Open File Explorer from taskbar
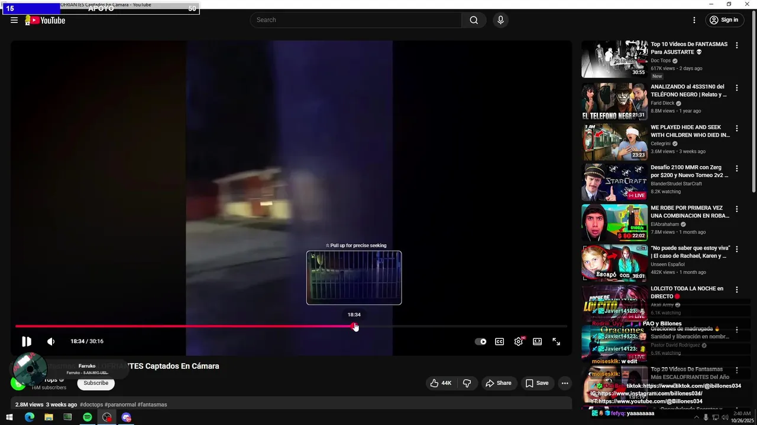 pyautogui.click(x=48, y=417)
